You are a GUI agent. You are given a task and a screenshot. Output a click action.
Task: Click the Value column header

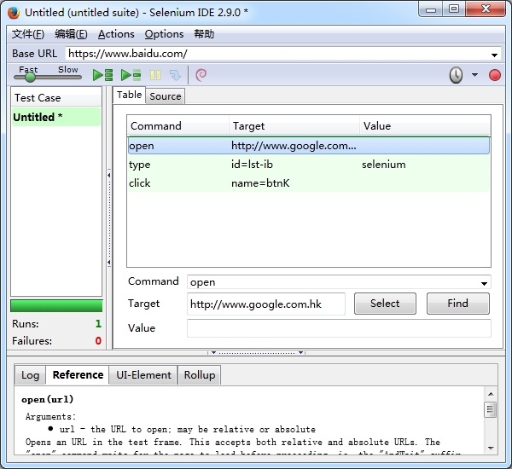425,126
